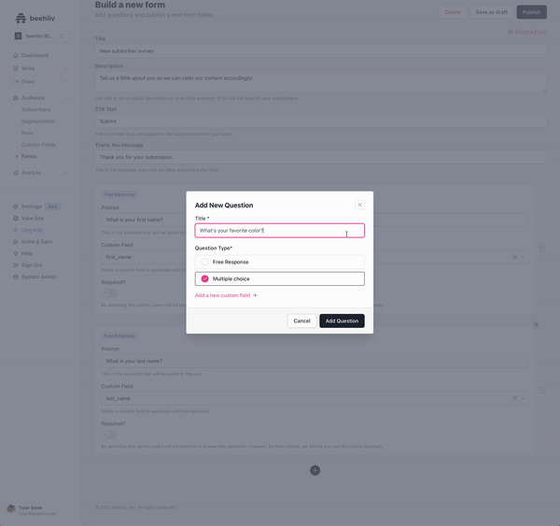Click the form Title field with New subscriber survey
The height and width of the screenshot is (526, 560).
pyautogui.click(x=321, y=51)
